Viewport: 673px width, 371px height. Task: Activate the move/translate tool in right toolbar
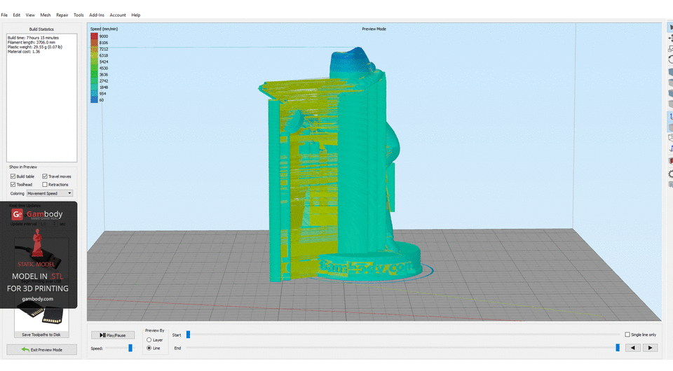(670, 38)
